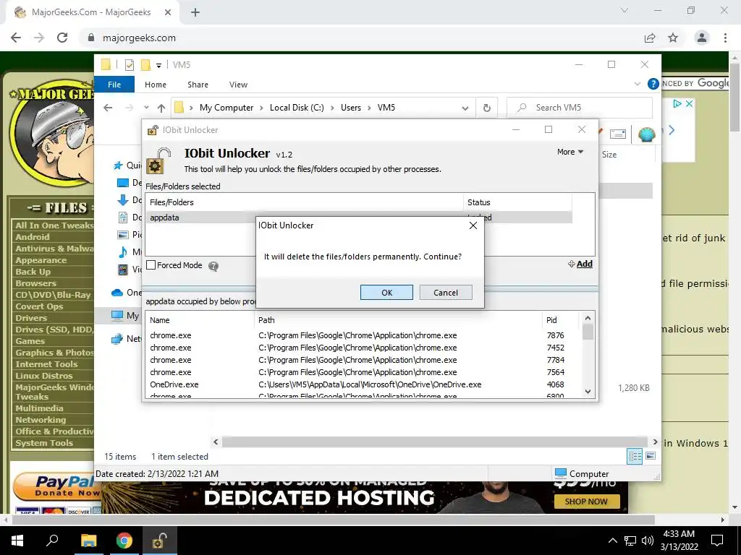The height and width of the screenshot is (555, 741).
Task: Open the Windows Start menu
Action: tap(17, 541)
